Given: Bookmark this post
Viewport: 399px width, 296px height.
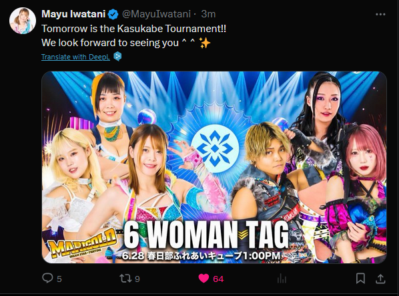Looking at the screenshot, I should click(360, 278).
